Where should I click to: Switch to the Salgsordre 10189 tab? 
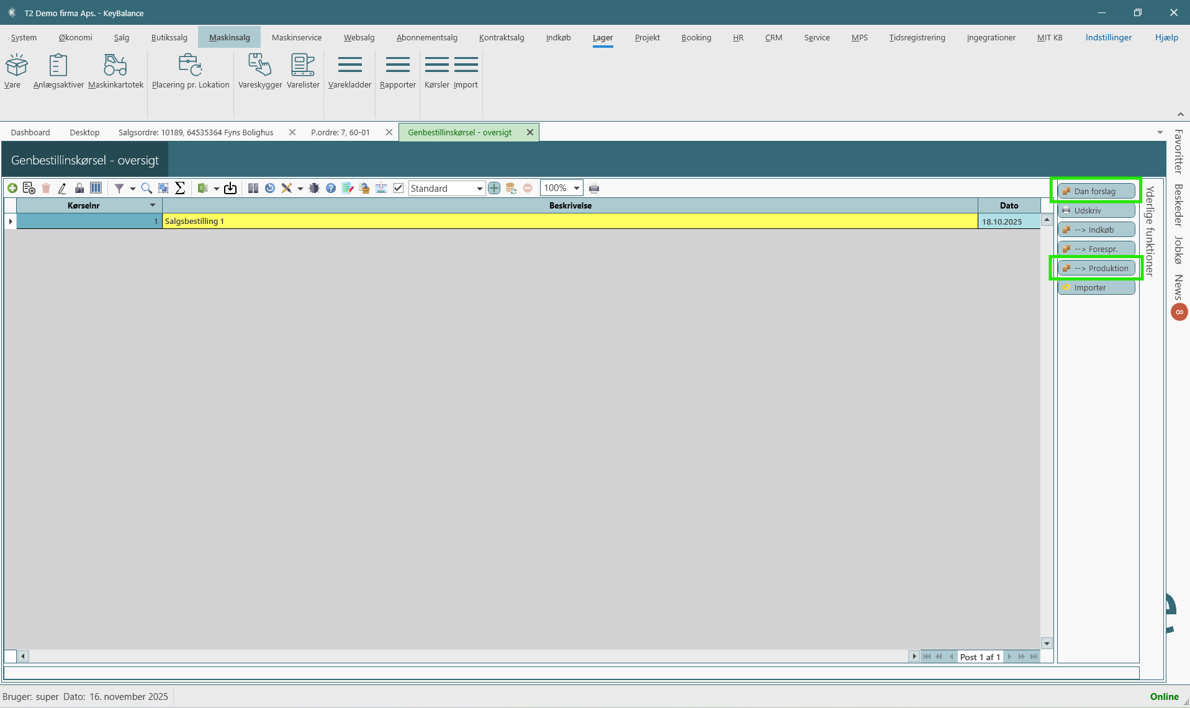click(x=196, y=132)
